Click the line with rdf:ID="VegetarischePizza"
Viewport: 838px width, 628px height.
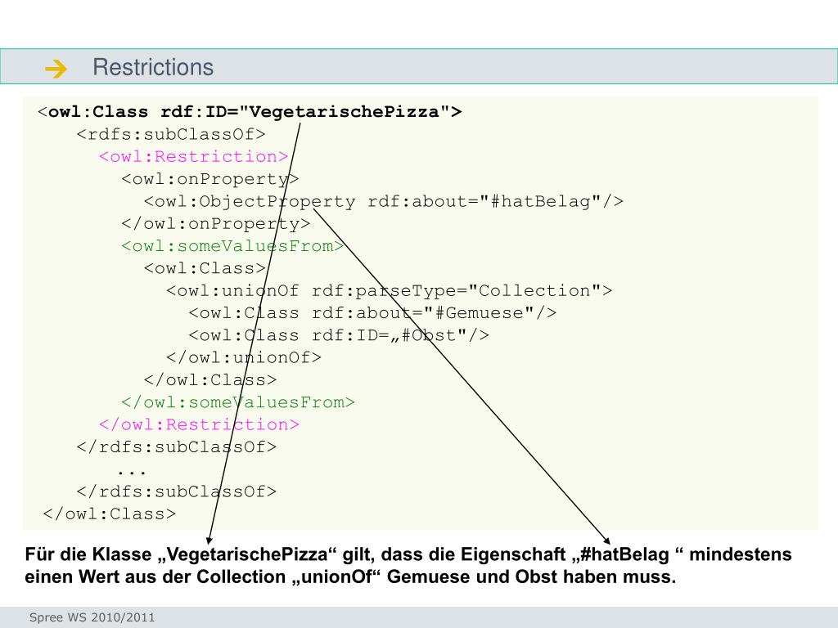(x=250, y=111)
